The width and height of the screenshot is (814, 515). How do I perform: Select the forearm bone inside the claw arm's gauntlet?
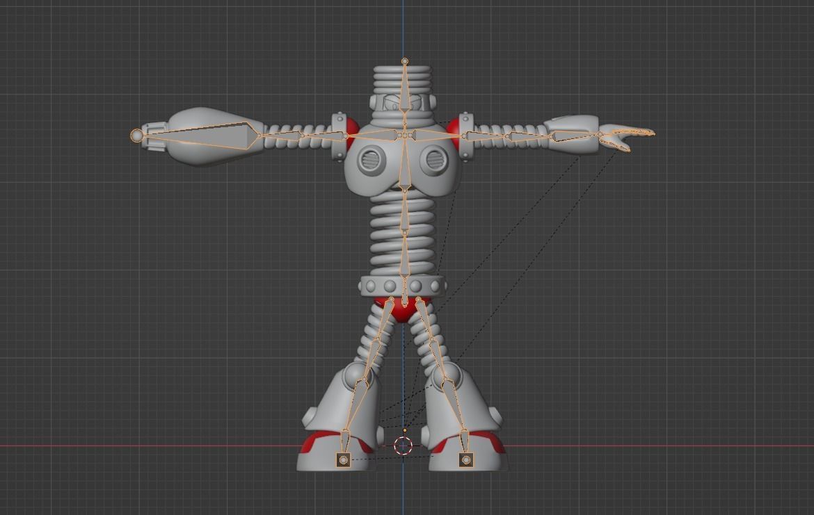pos(575,136)
